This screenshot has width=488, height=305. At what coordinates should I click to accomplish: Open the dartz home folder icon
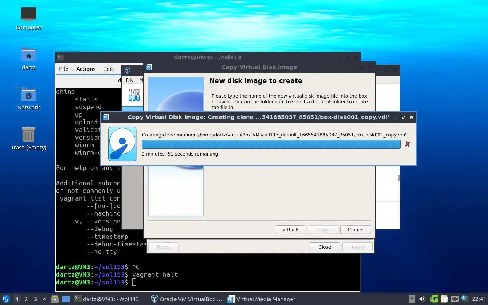(x=29, y=59)
